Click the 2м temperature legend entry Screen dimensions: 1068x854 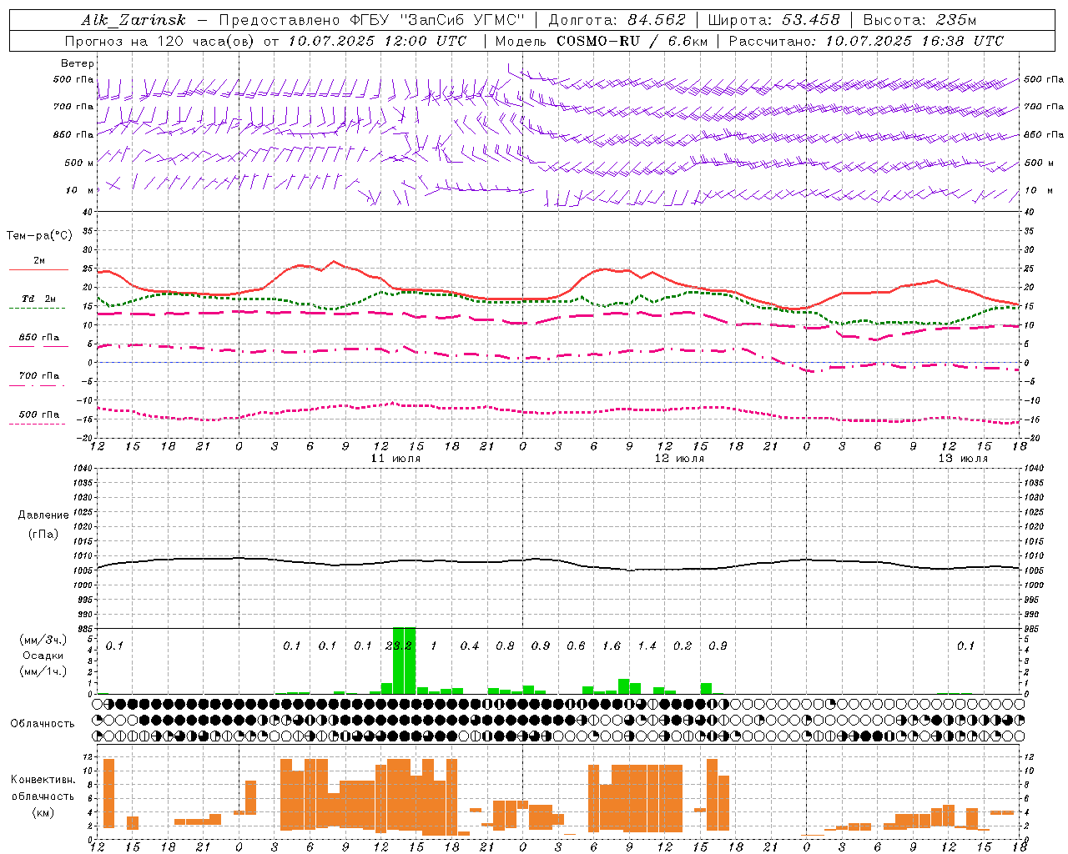pyautogui.click(x=39, y=261)
